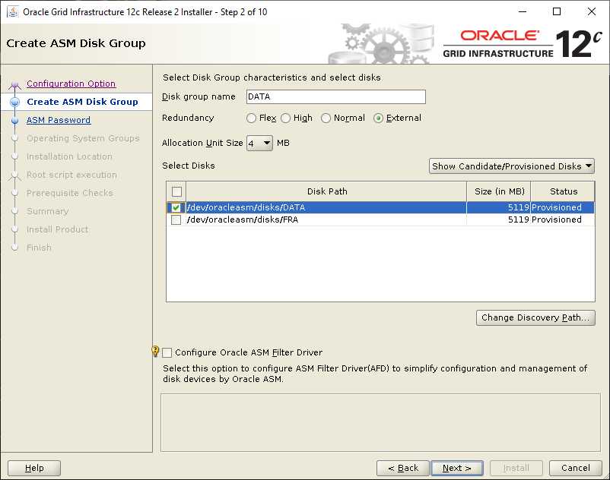Click the yellow help hint icon beside Filter Driver
Screen dimensions: 610x480
tap(155, 352)
